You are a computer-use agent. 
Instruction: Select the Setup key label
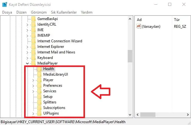[48, 97]
